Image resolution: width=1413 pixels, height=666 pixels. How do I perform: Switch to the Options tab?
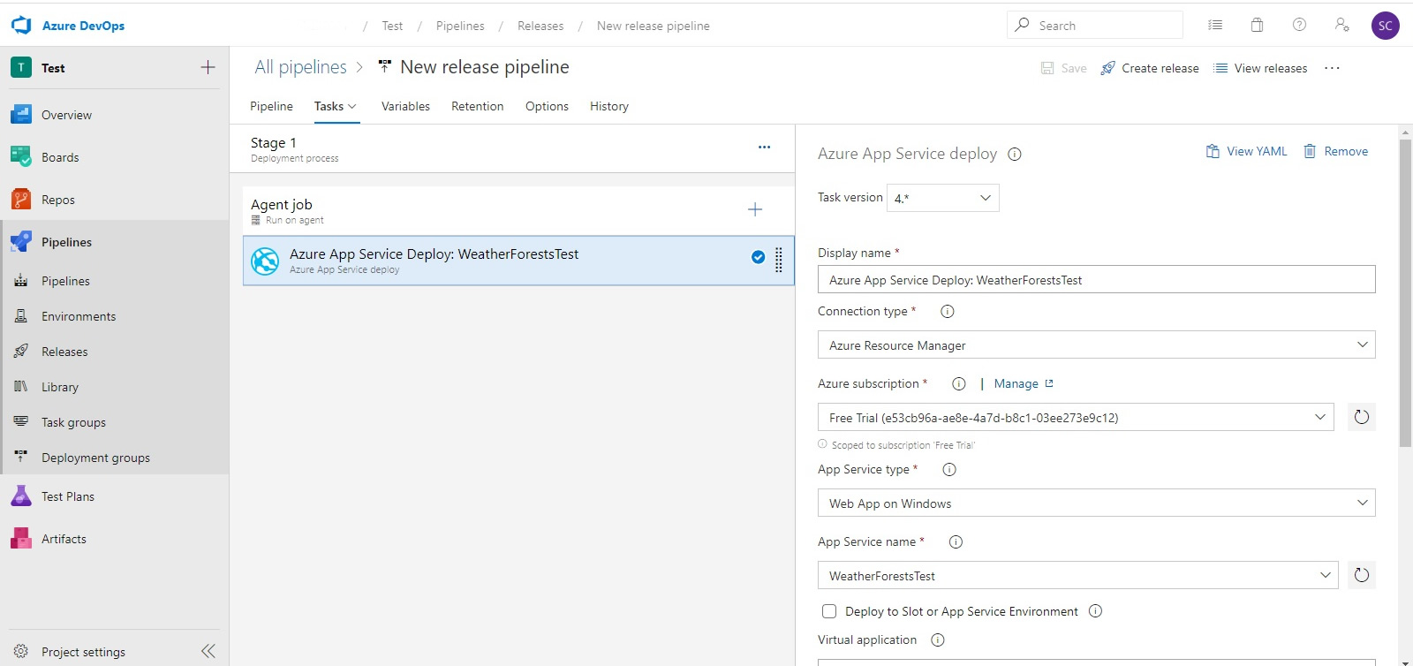pos(547,106)
